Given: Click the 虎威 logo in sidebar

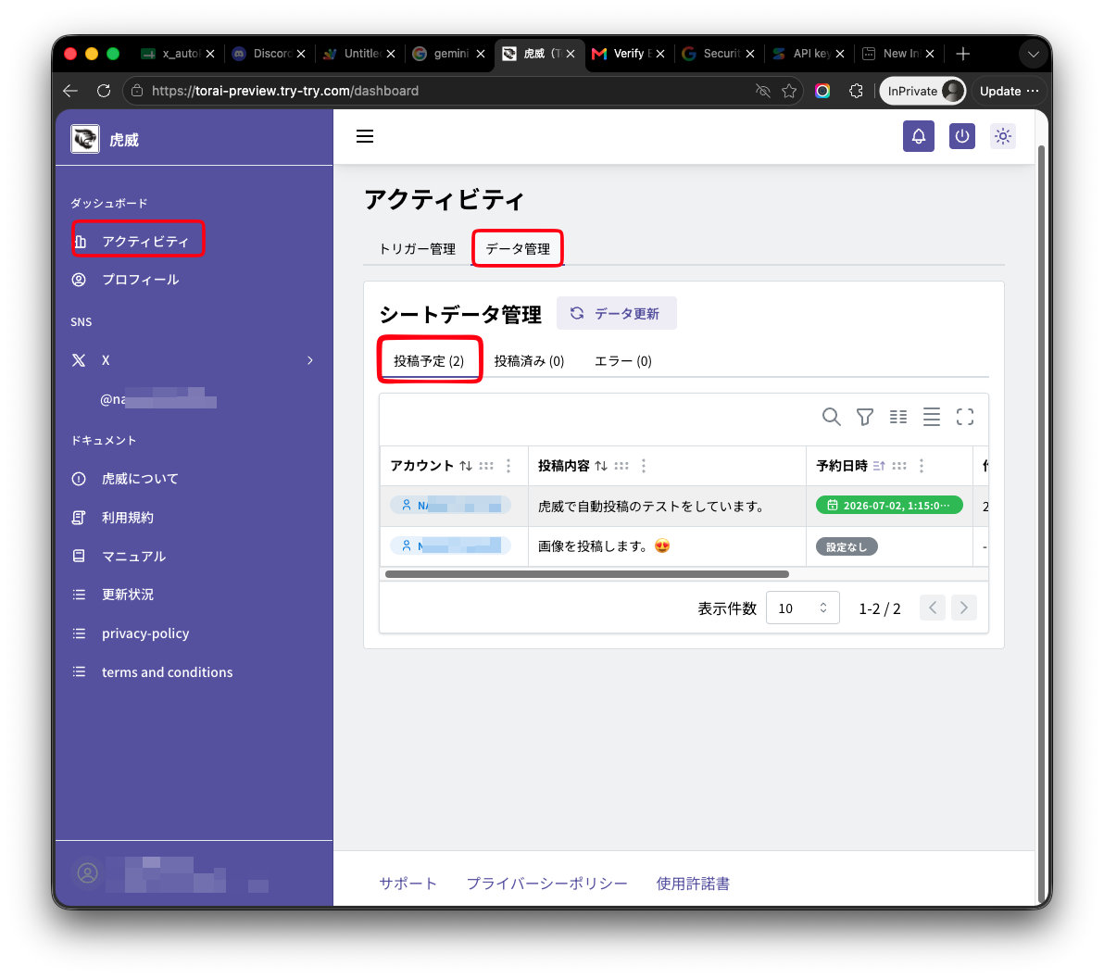Looking at the screenshot, I should coord(85,139).
